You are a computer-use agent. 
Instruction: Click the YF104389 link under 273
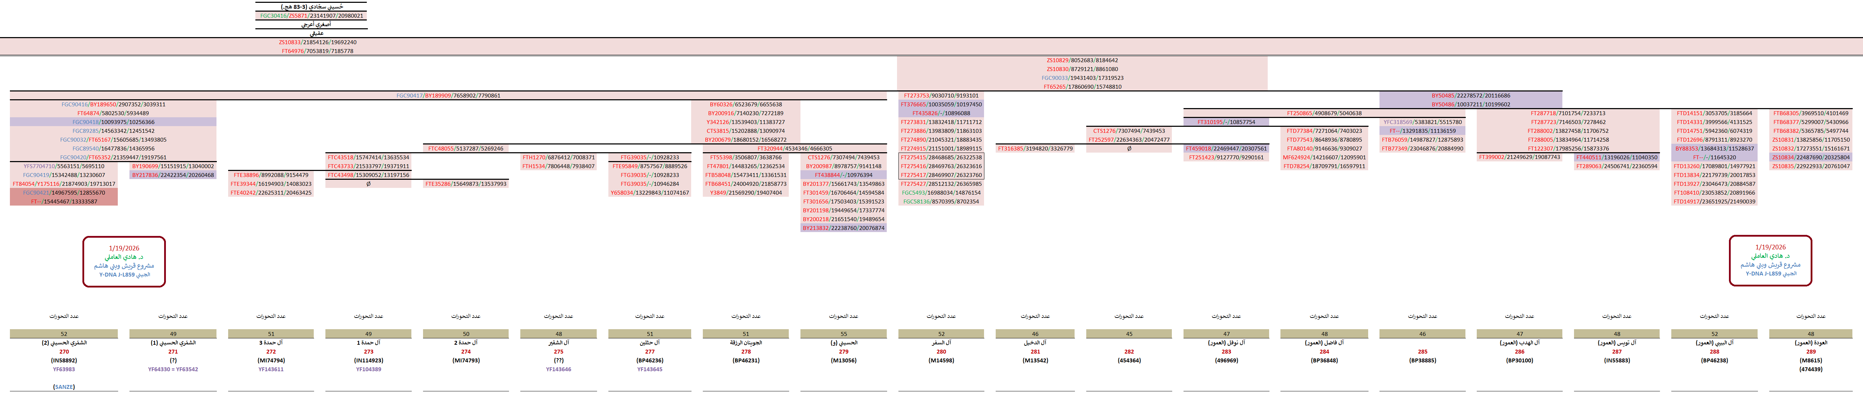click(368, 369)
